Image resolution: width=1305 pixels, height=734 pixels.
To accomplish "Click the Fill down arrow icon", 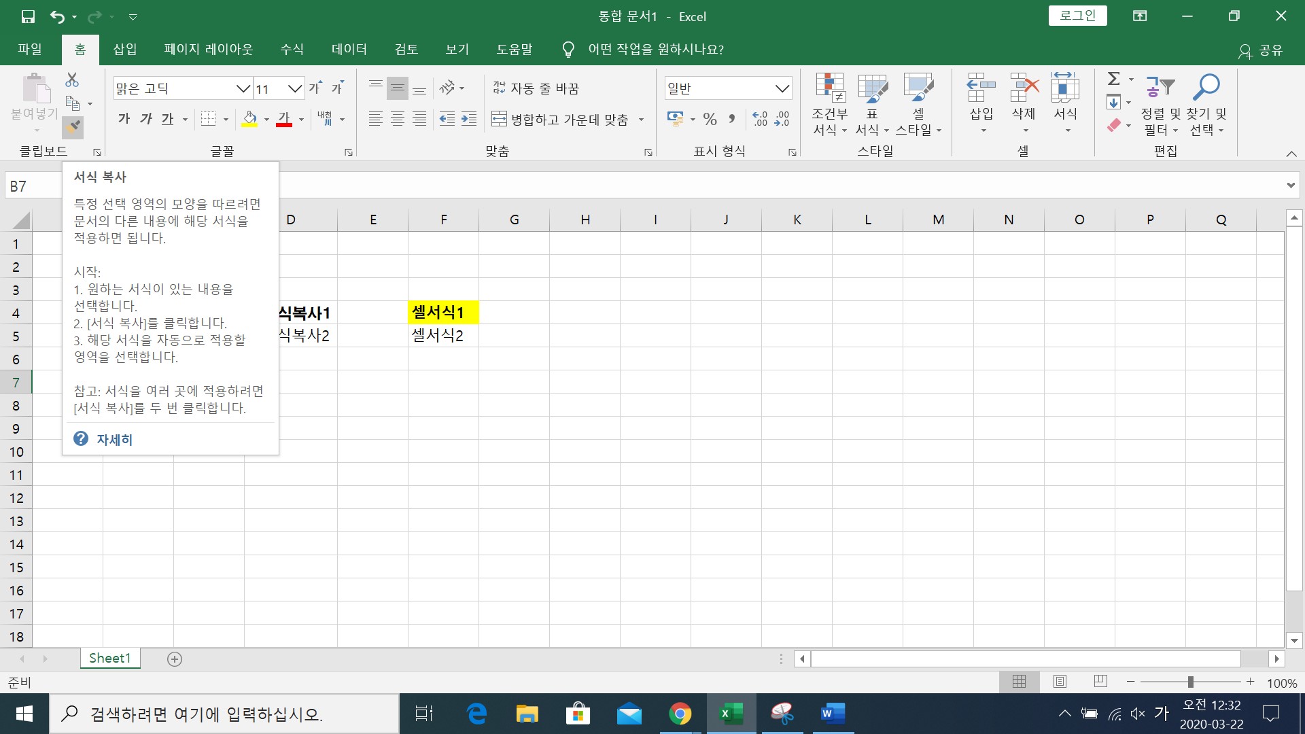I will point(1113,103).
